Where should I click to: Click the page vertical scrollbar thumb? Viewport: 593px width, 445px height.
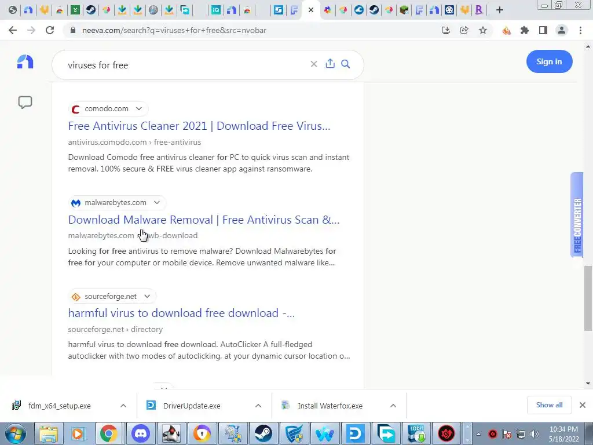click(588, 297)
